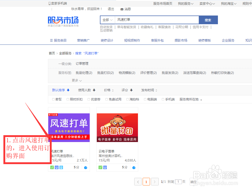
Task: Click the green 试 trial badge on 风速打单
Action: (52, 167)
